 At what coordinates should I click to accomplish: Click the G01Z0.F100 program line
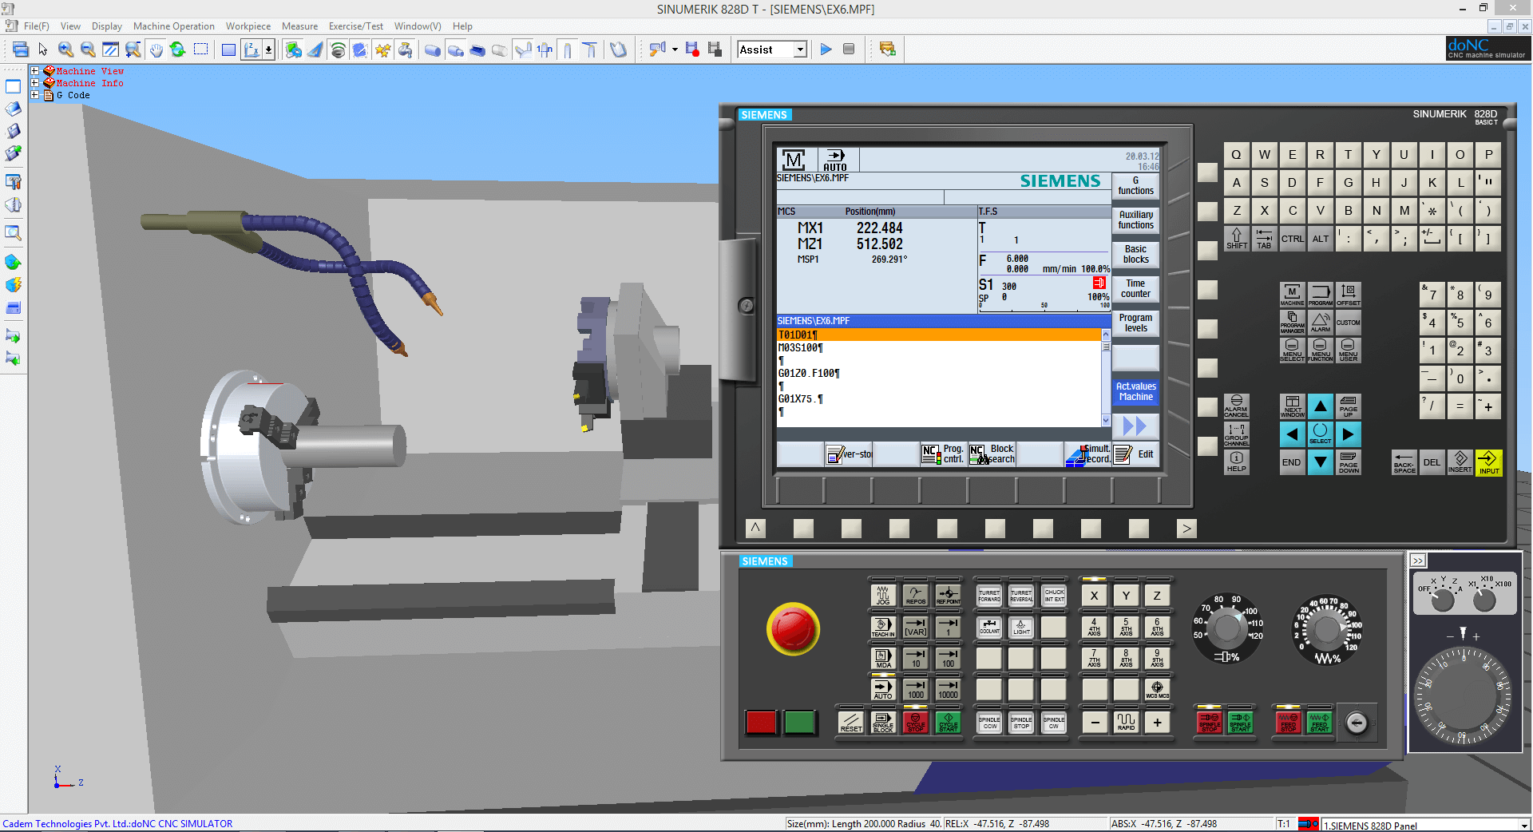click(x=939, y=373)
